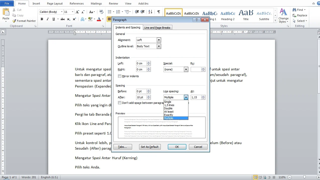This screenshot has width=320, height=180.
Task: Choose Multiple in Line spacing list
Action: click(x=176, y=118)
